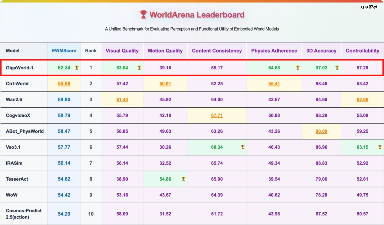Image resolution: width=384 pixels, height=225 pixels.
Task: Select the GigaWorld-1 model name
Action: tap(20, 68)
